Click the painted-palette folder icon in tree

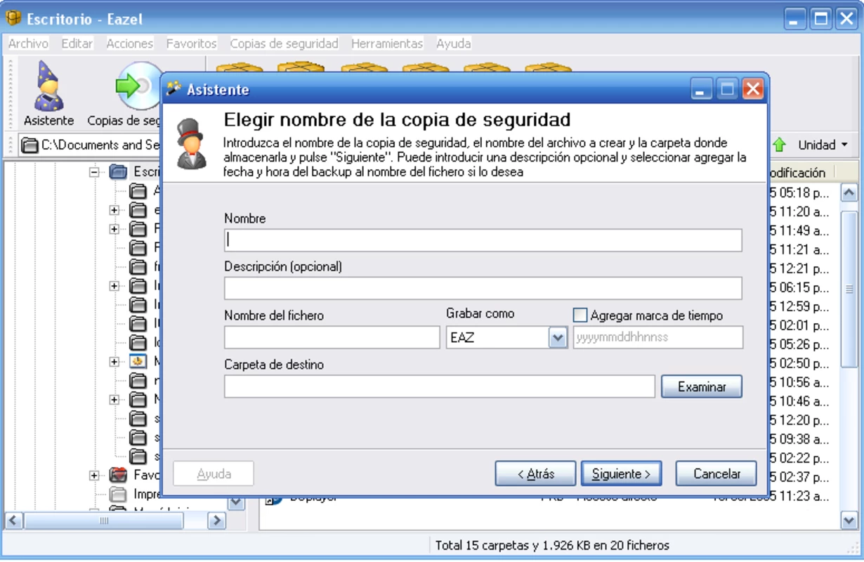138,362
